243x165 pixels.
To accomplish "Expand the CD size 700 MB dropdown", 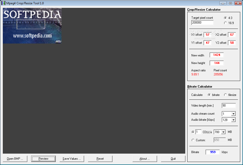I will (x=223, y=132).
